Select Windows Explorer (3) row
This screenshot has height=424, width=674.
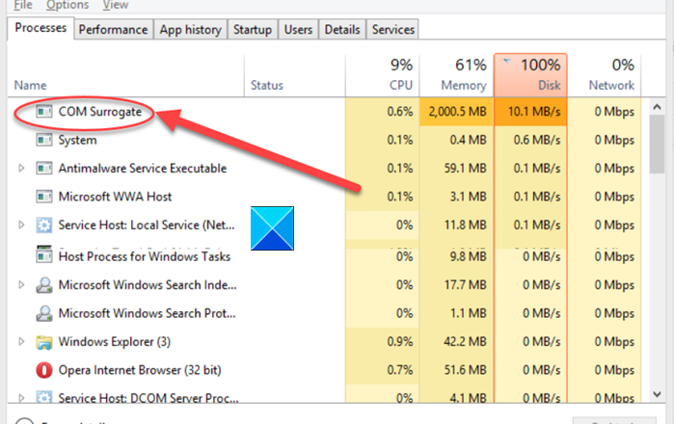click(324, 341)
